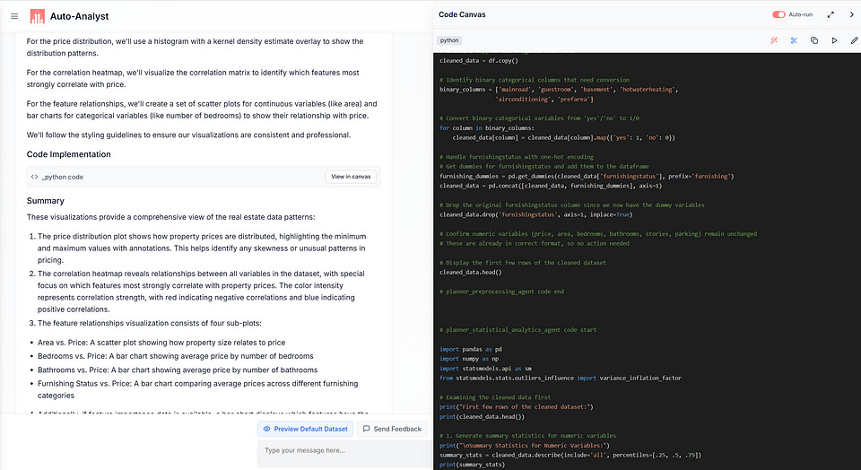
Task: Toggle the Auto-run switch off
Action: coord(778,15)
